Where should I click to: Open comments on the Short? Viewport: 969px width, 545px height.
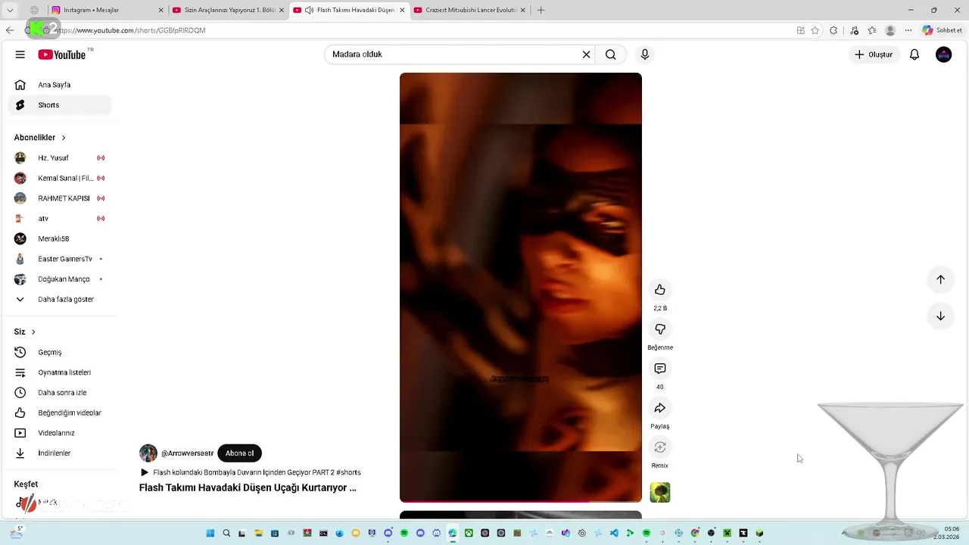click(660, 369)
